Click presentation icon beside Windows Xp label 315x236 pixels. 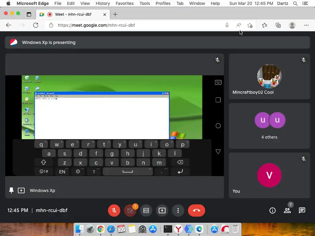point(21,191)
